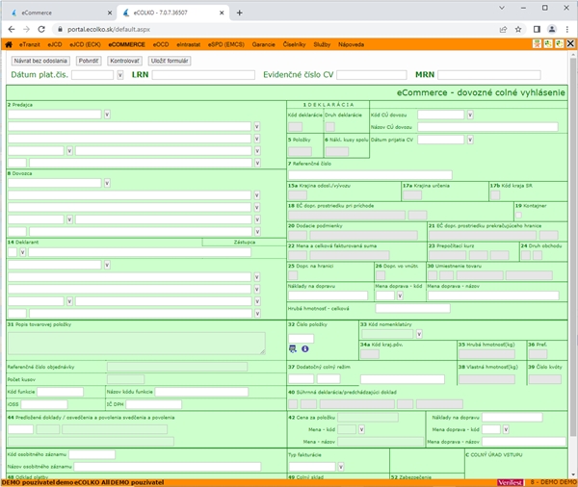The image size is (578, 487).
Task: Open the Typ fakturácie dropdown
Action: coord(341,467)
